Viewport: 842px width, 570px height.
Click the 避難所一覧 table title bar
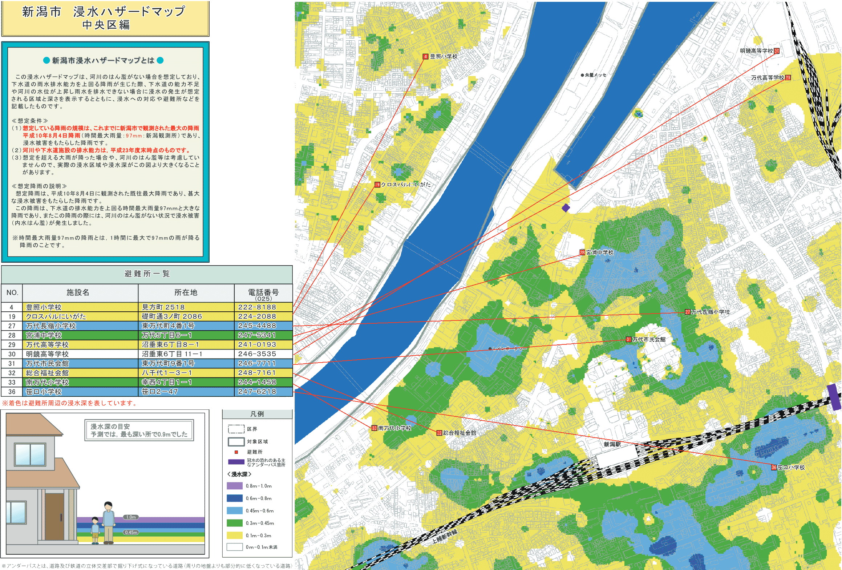pyautogui.click(x=147, y=274)
